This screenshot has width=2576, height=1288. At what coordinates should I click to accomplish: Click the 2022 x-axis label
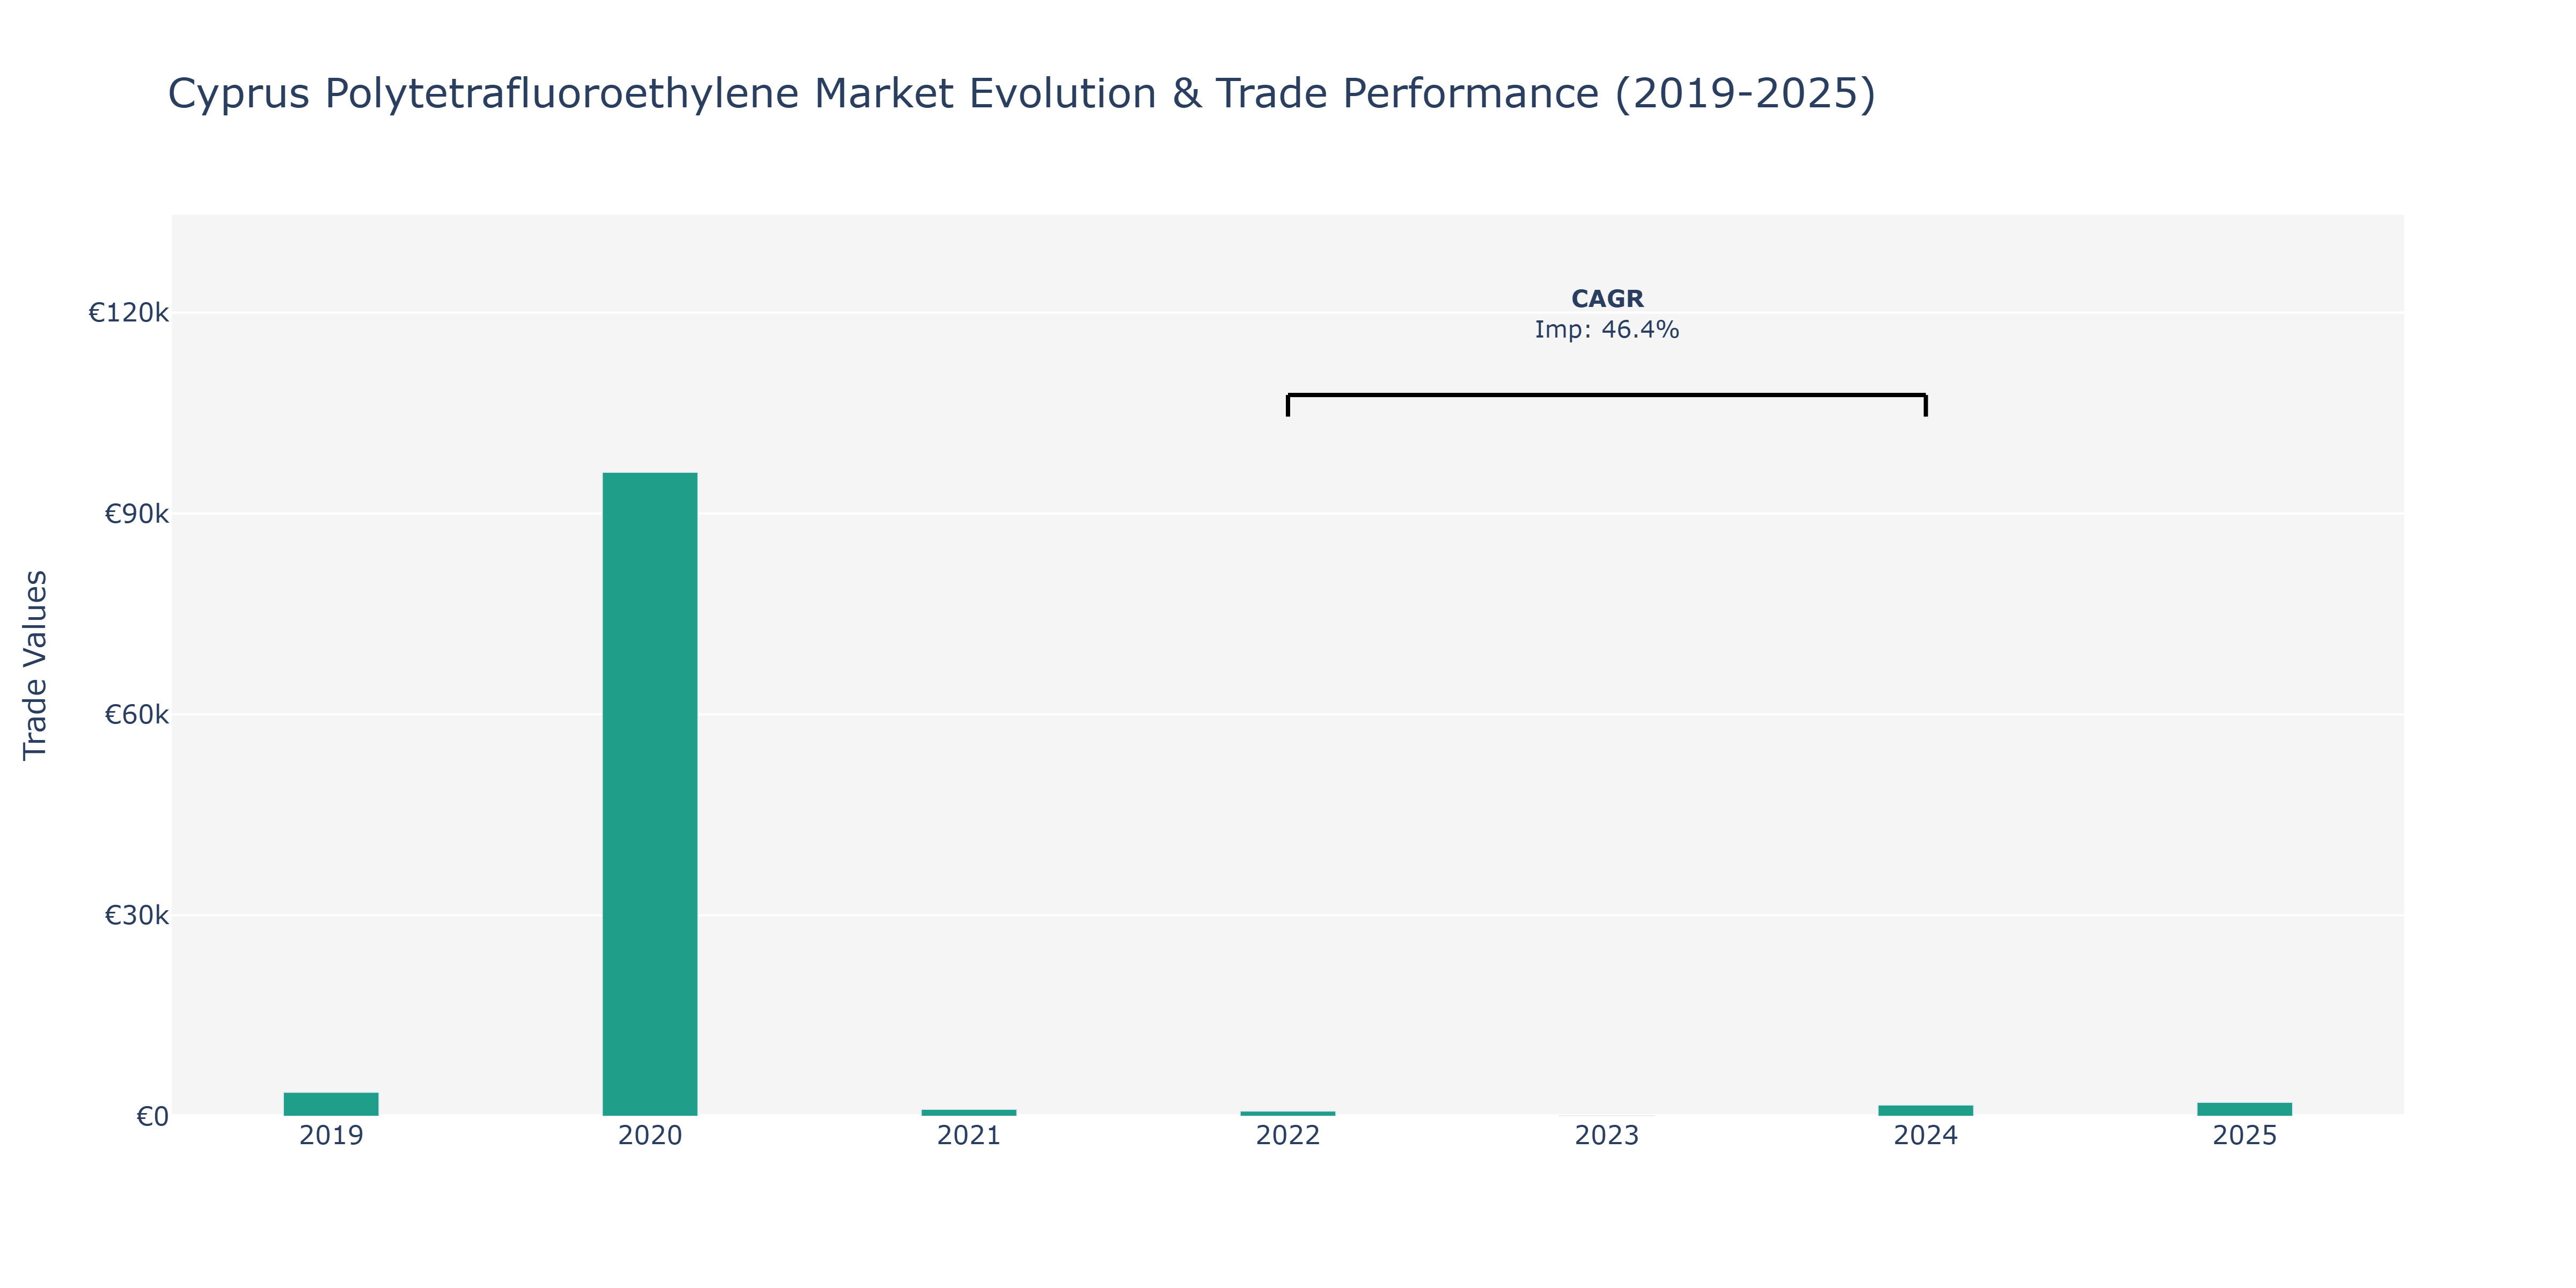[1288, 1136]
